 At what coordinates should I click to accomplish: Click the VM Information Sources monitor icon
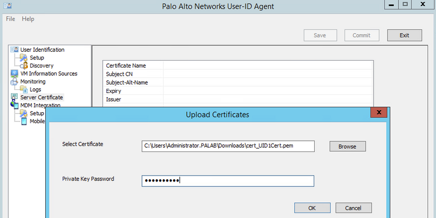[x=15, y=74]
